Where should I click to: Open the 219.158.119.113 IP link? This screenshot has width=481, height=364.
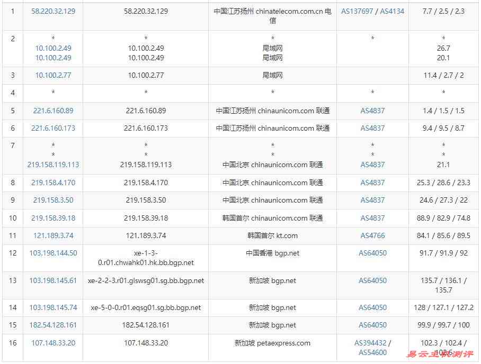[x=53, y=165]
